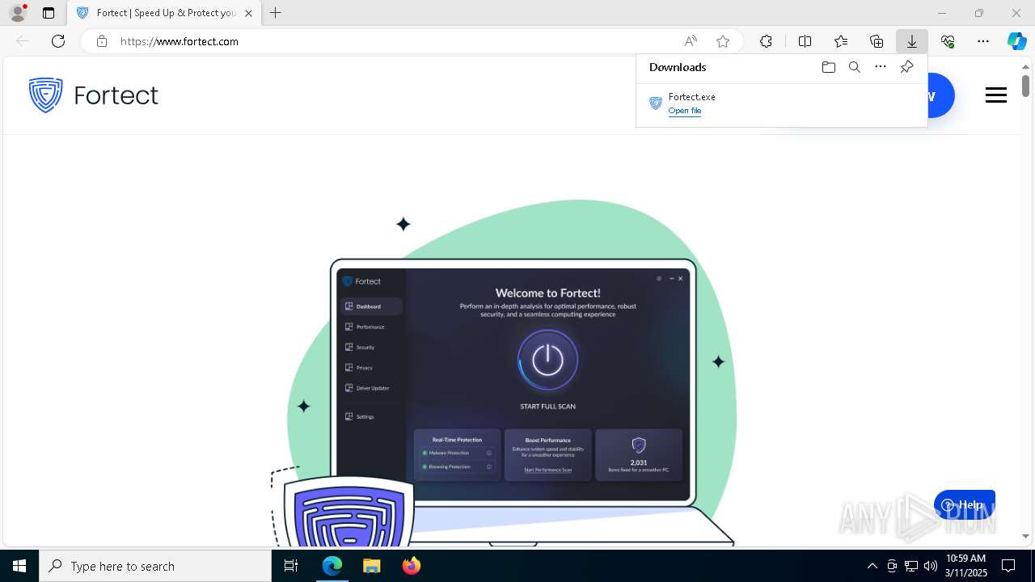This screenshot has height=582, width=1035.
Task: Click the Open file link
Action: (685, 111)
